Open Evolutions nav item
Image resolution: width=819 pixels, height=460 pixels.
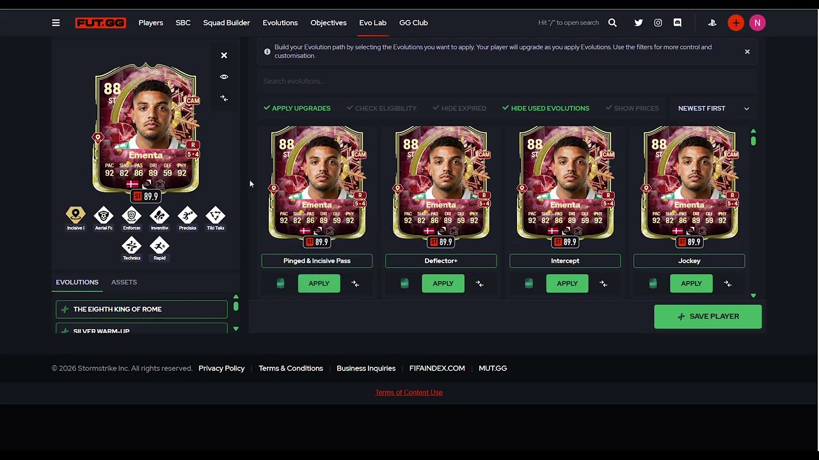[x=280, y=23]
